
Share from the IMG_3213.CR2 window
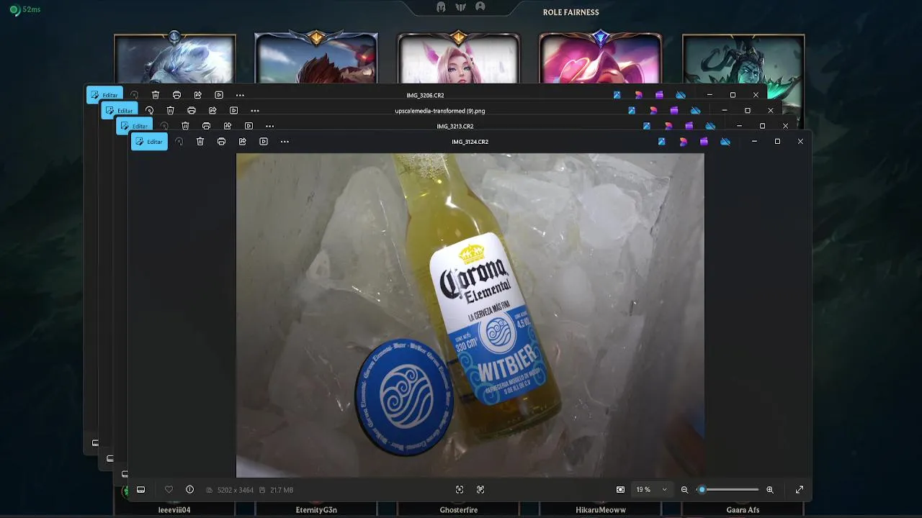(x=228, y=126)
